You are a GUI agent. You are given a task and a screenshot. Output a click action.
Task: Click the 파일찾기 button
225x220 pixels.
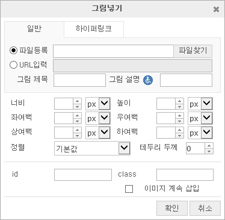click(193, 51)
